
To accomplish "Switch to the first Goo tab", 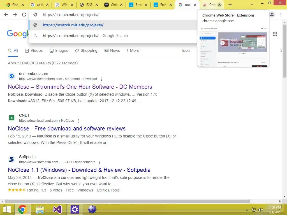I will pyautogui.click(x=12, y=5).
